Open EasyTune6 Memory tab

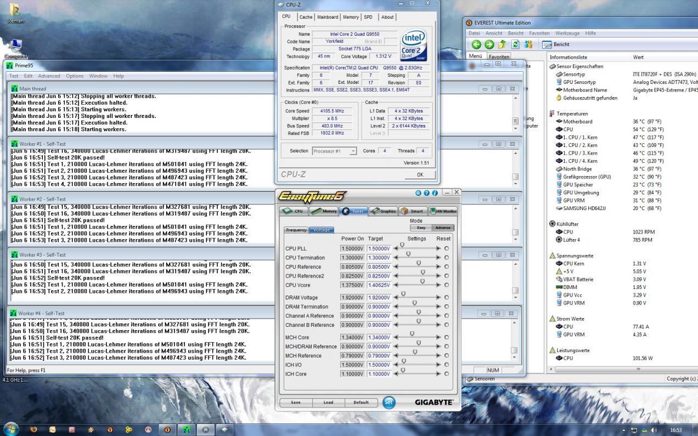pyautogui.click(x=323, y=211)
